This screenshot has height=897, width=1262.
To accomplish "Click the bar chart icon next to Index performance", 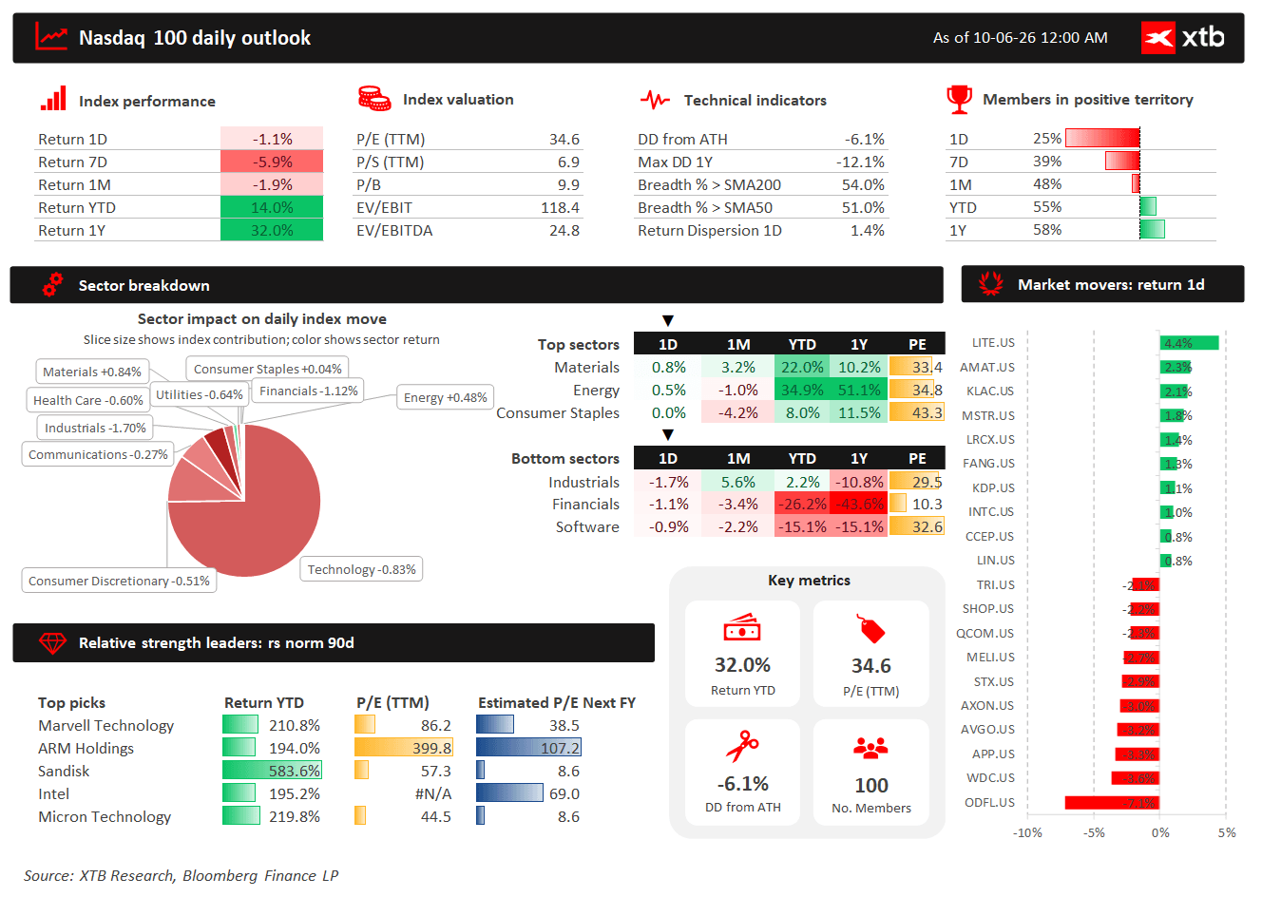I will pyautogui.click(x=53, y=99).
